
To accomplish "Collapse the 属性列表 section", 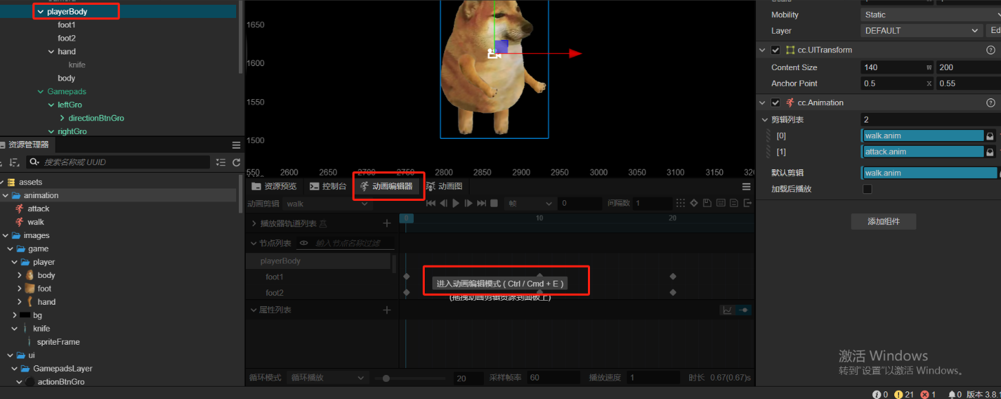I will [254, 310].
